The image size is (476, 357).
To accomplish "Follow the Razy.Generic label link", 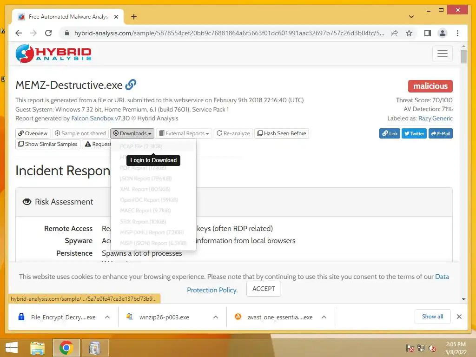I will click(x=435, y=119).
